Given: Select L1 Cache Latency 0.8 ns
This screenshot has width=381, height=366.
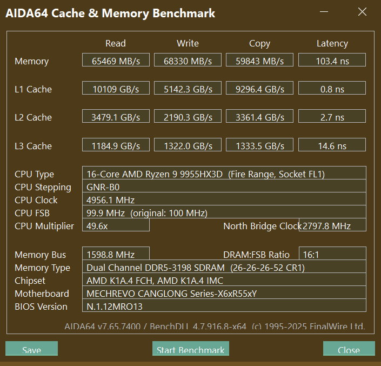Looking at the screenshot, I should click(332, 88).
